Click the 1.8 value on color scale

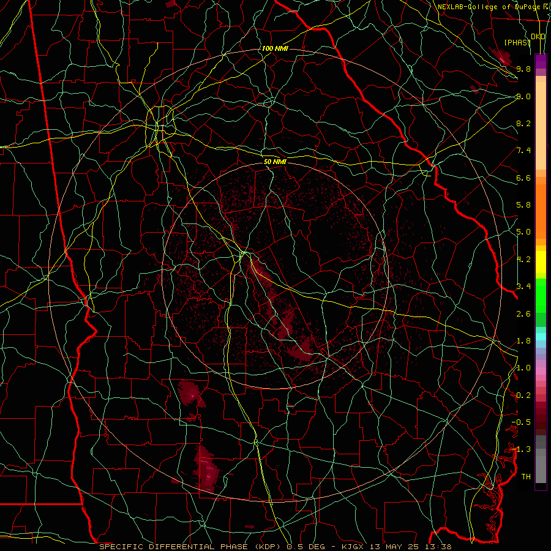[x=523, y=341]
